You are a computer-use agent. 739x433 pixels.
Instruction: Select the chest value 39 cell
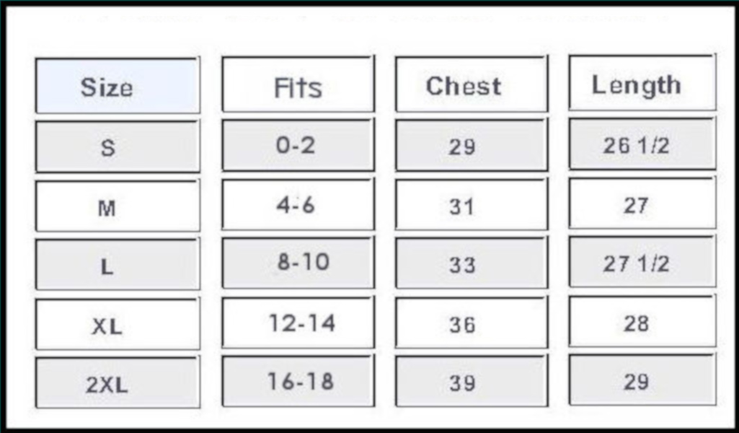point(472,381)
